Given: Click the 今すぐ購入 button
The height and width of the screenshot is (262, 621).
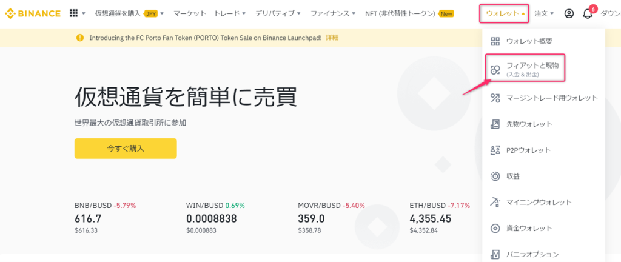Looking at the screenshot, I should (x=126, y=149).
